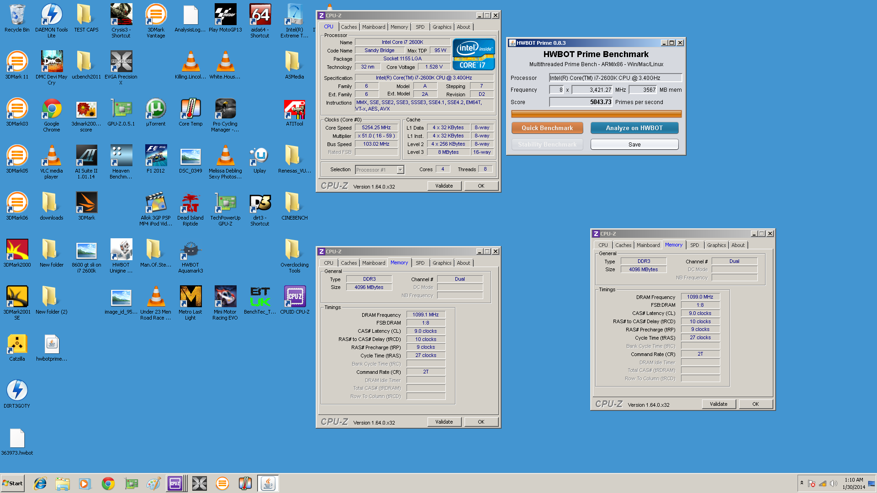Select the Play MotoGP13 icon
This screenshot has width=877, height=493.
(x=225, y=19)
